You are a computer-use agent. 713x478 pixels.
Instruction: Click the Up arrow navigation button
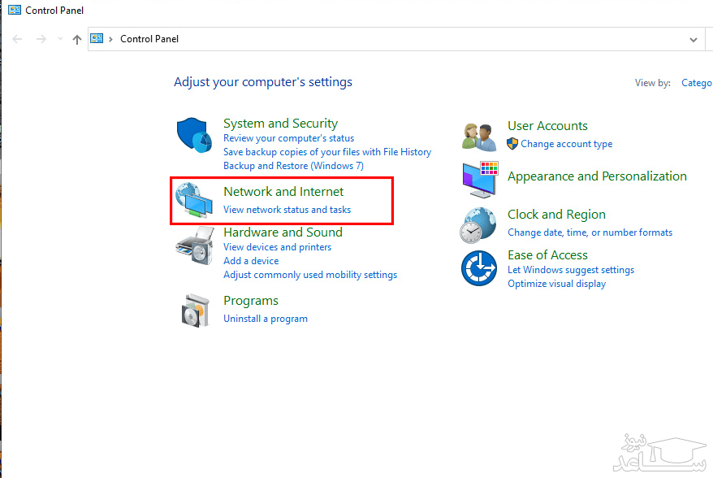click(x=77, y=39)
